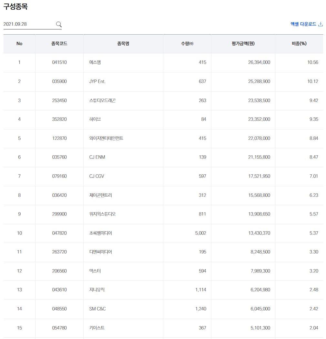The height and width of the screenshot is (339, 326).
Task: Click the 구성종목 section heading
Action: click(x=15, y=6)
